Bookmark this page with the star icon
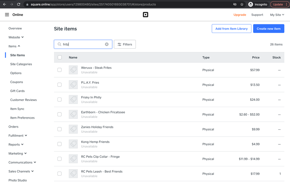Image resolution: width=290 pixels, height=182 pixels. click(242, 4)
